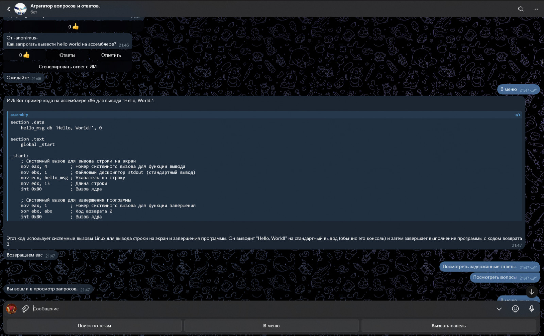Jump to the latest message with the down arrow
The height and width of the screenshot is (336, 544).
coord(532,292)
